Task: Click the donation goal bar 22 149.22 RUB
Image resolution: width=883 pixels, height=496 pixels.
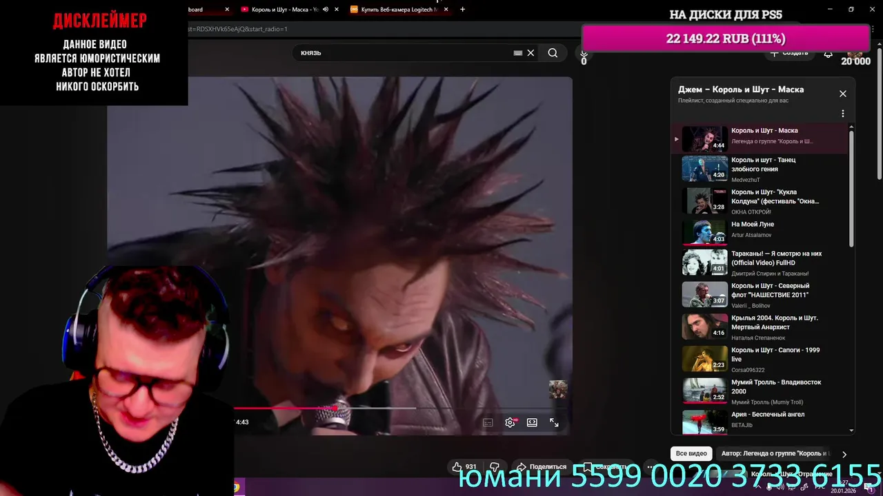Action: click(726, 39)
